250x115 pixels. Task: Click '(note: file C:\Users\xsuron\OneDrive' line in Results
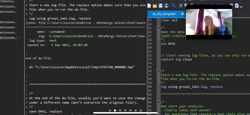[x=85, y=23]
